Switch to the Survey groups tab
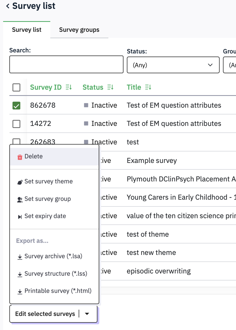The width and height of the screenshot is (236, 330). coord(79,30)
